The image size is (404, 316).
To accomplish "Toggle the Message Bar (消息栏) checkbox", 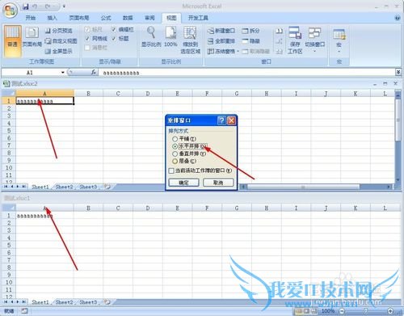I will 87,48.
